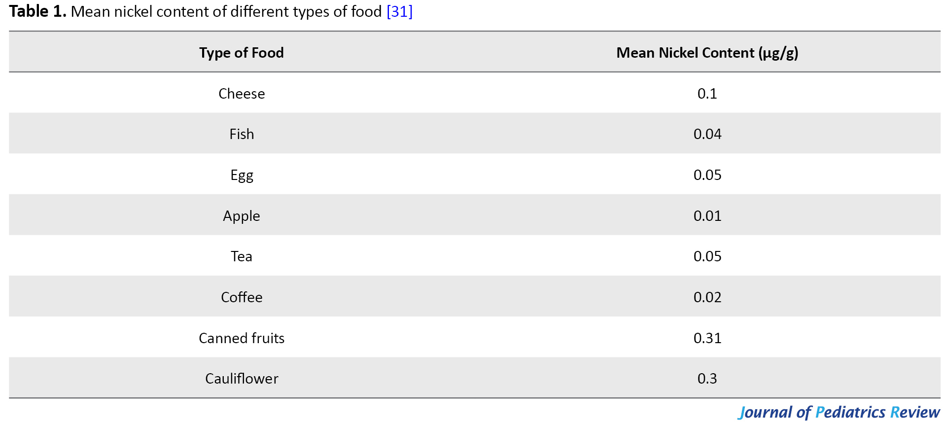Click the Egg food cell
This screenshot has width=944, height=424.
(242, 176)
